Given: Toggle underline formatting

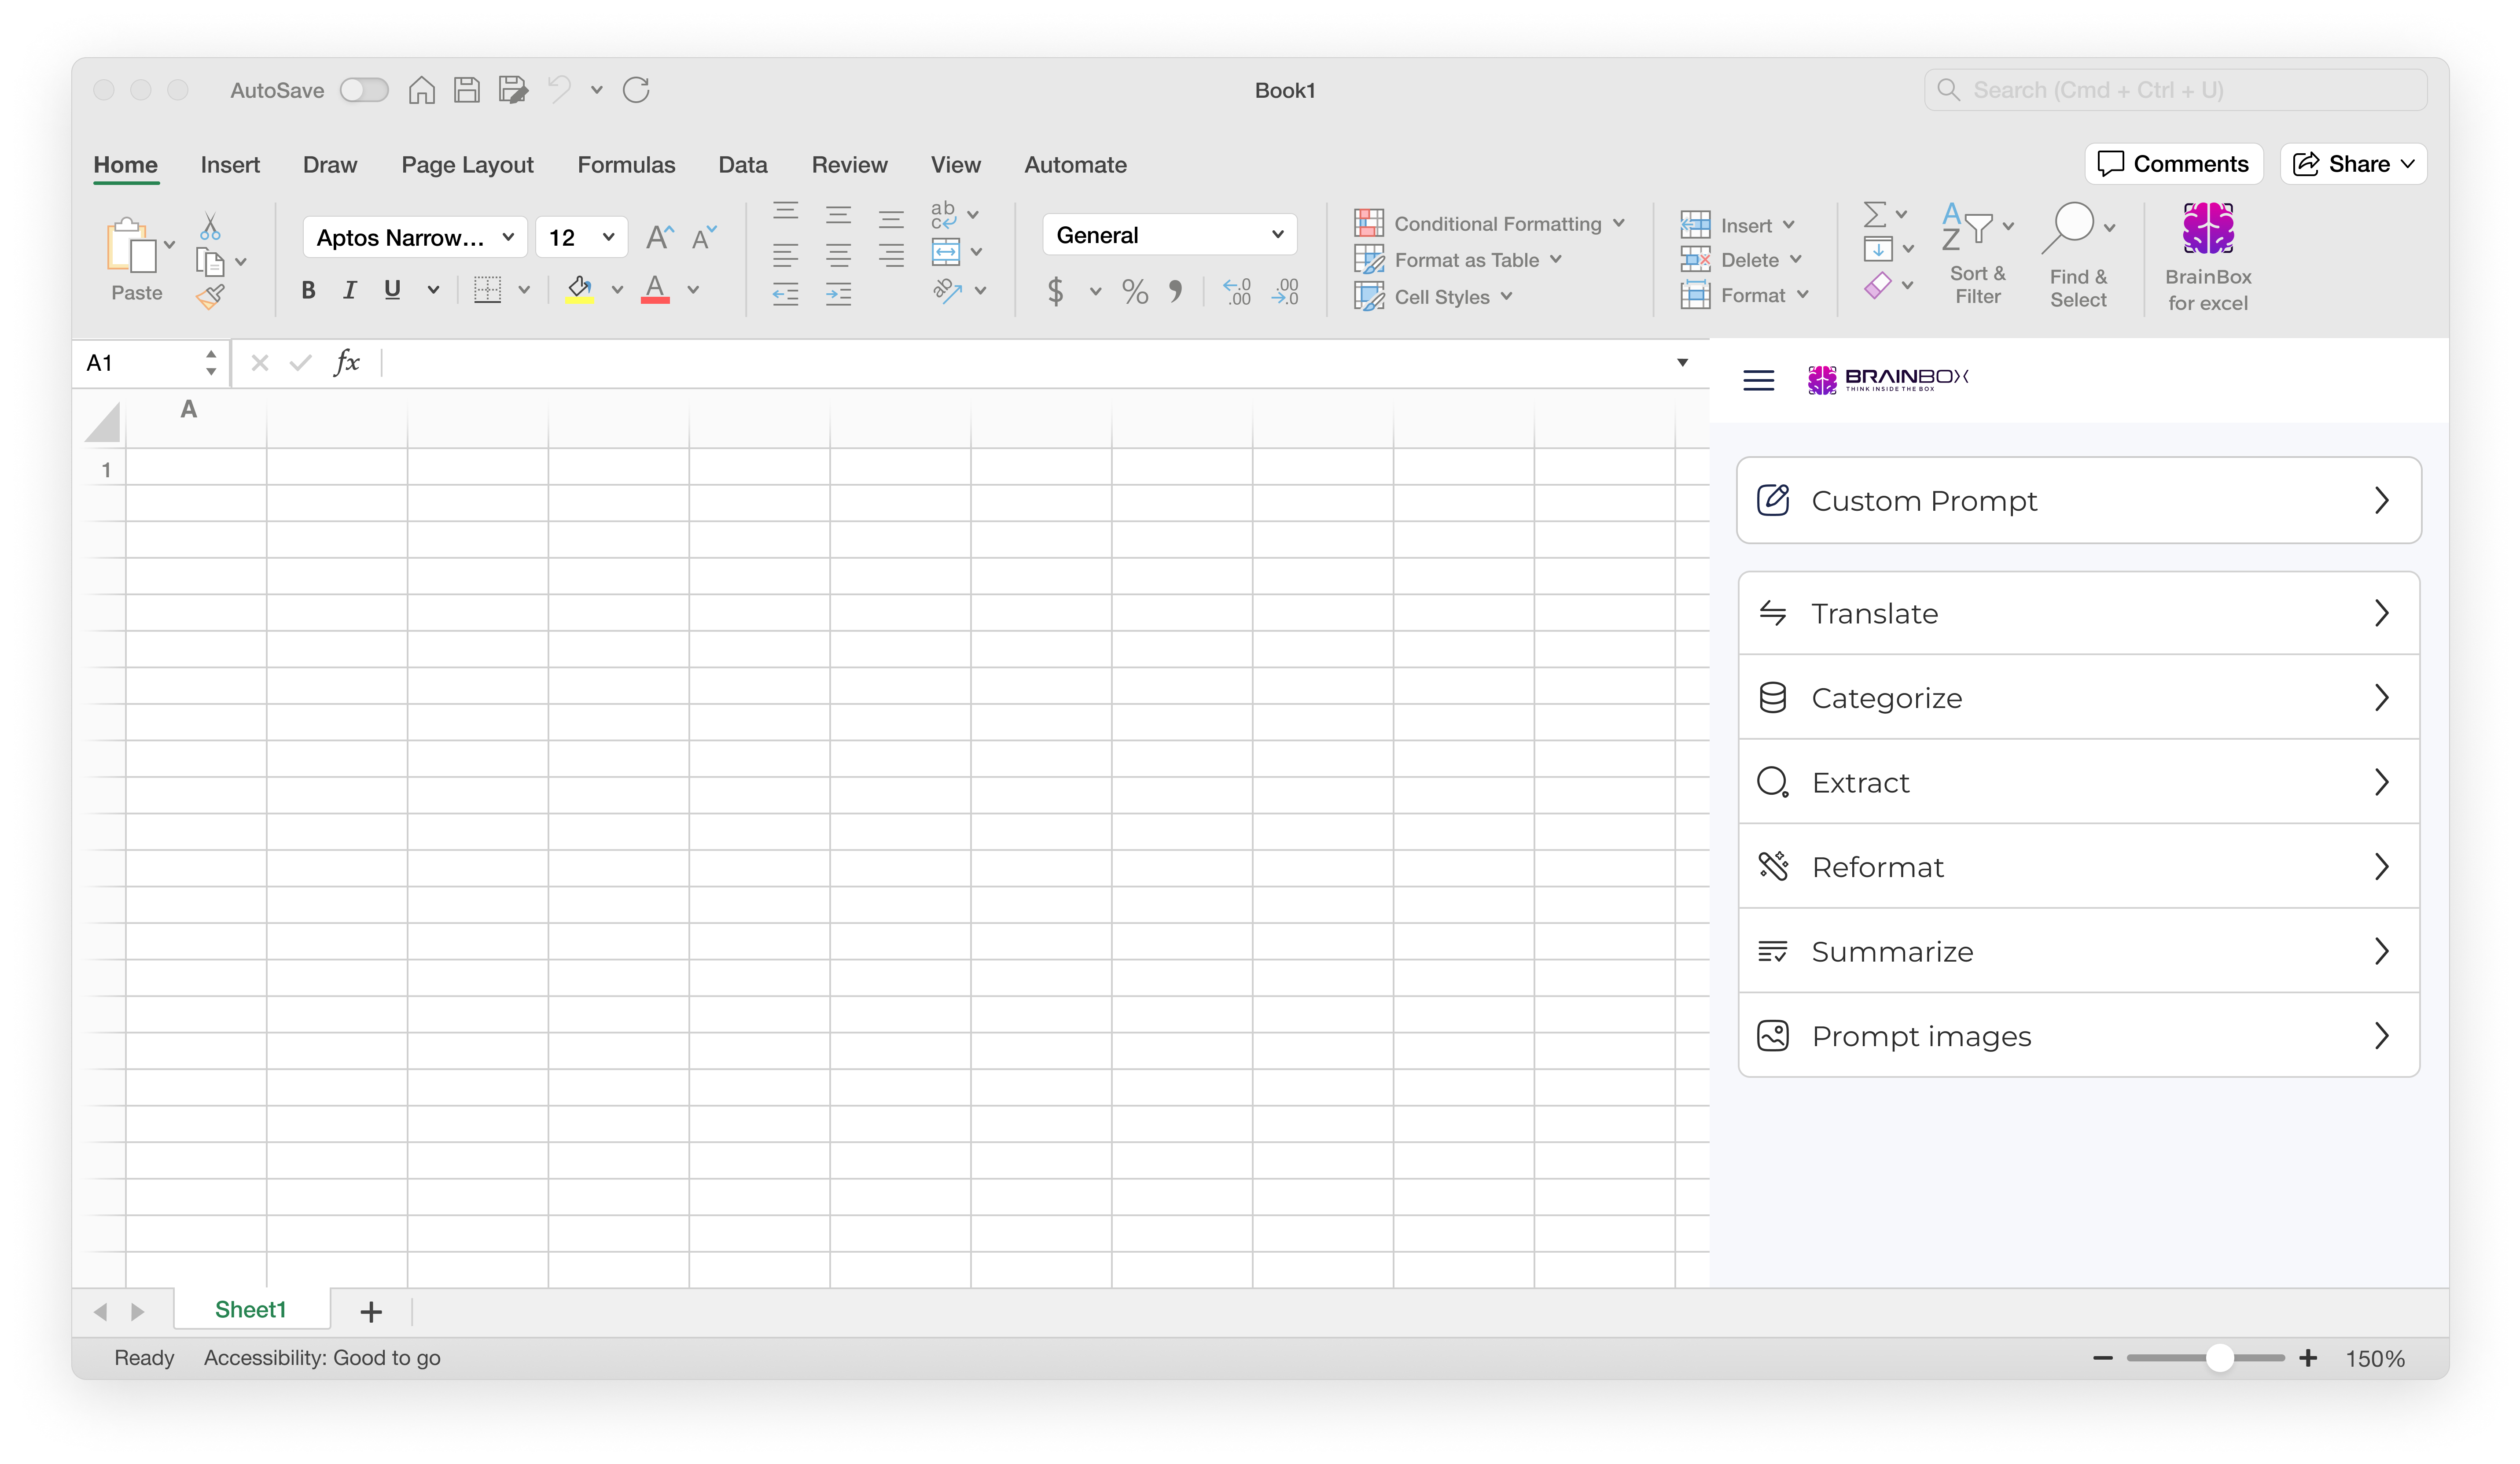Looking at the screenshot, I should [392, 290].
